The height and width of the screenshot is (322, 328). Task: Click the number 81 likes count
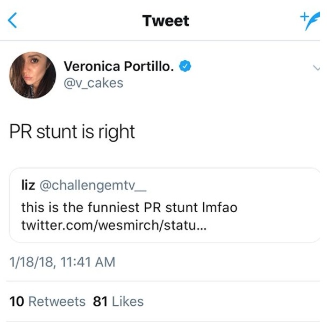click(x=101, y=302)
